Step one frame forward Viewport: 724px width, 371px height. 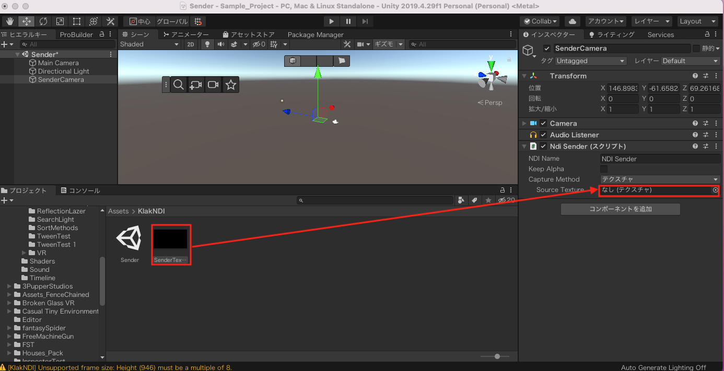point(365,21)
